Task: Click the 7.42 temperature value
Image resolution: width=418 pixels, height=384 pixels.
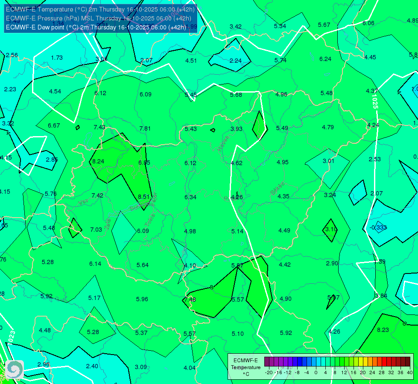Action: (x=97, y=195)
